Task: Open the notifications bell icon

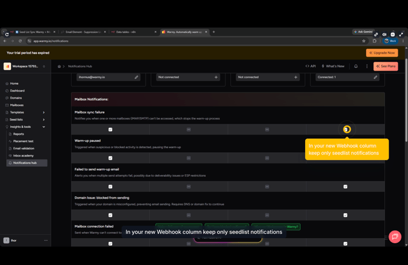Action: [x=356, y=66]
